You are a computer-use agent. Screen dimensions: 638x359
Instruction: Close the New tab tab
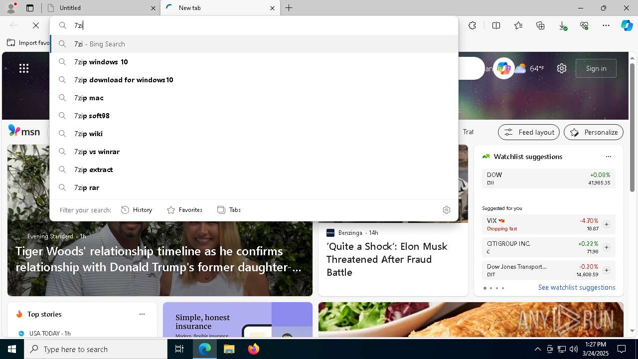(272, 8)
